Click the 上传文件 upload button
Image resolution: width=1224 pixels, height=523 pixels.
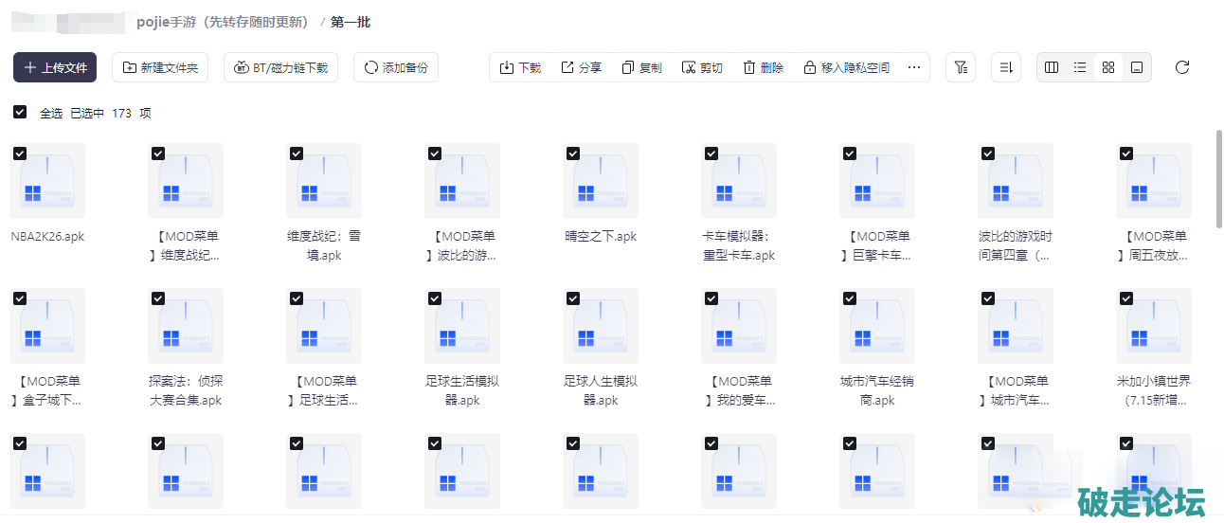click(55, 67)
